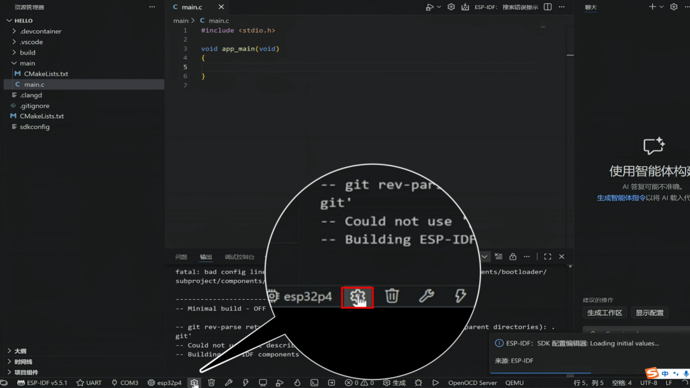Click the 生成工作区 button
Image resolution: width=690 pixels, height=388 pixels.
[604, 313]
